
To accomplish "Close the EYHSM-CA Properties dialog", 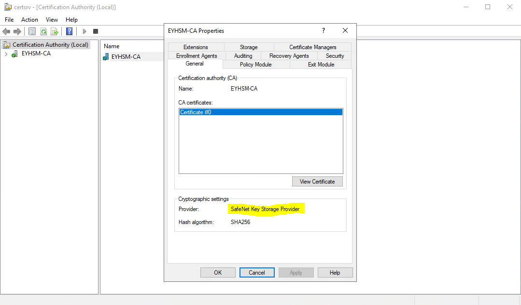I will tap(345, 30).
